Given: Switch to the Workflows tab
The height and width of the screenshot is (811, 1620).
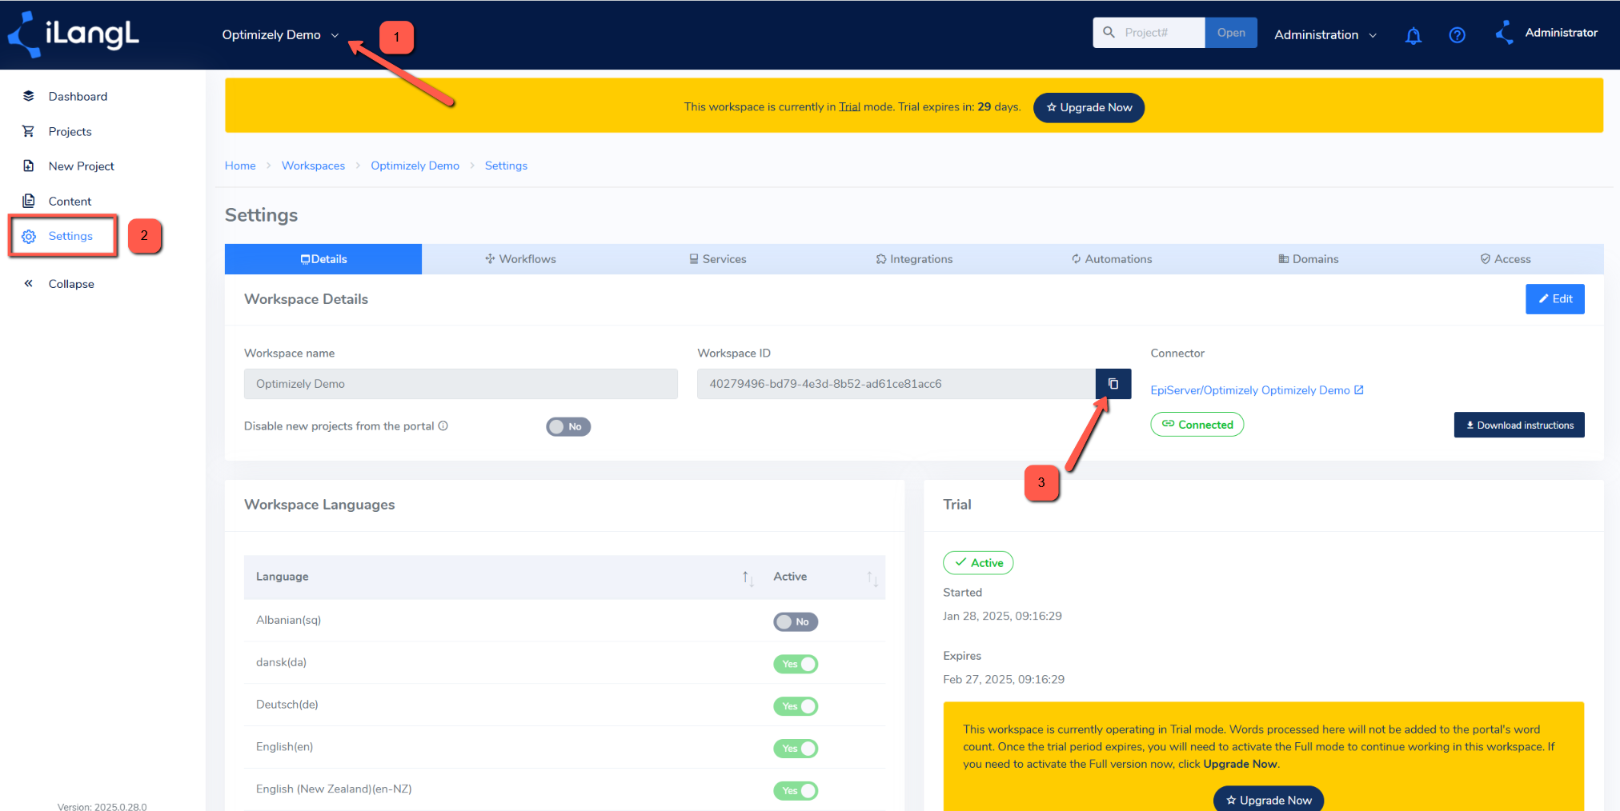Looking at the screenshot, I should [520, 259].
